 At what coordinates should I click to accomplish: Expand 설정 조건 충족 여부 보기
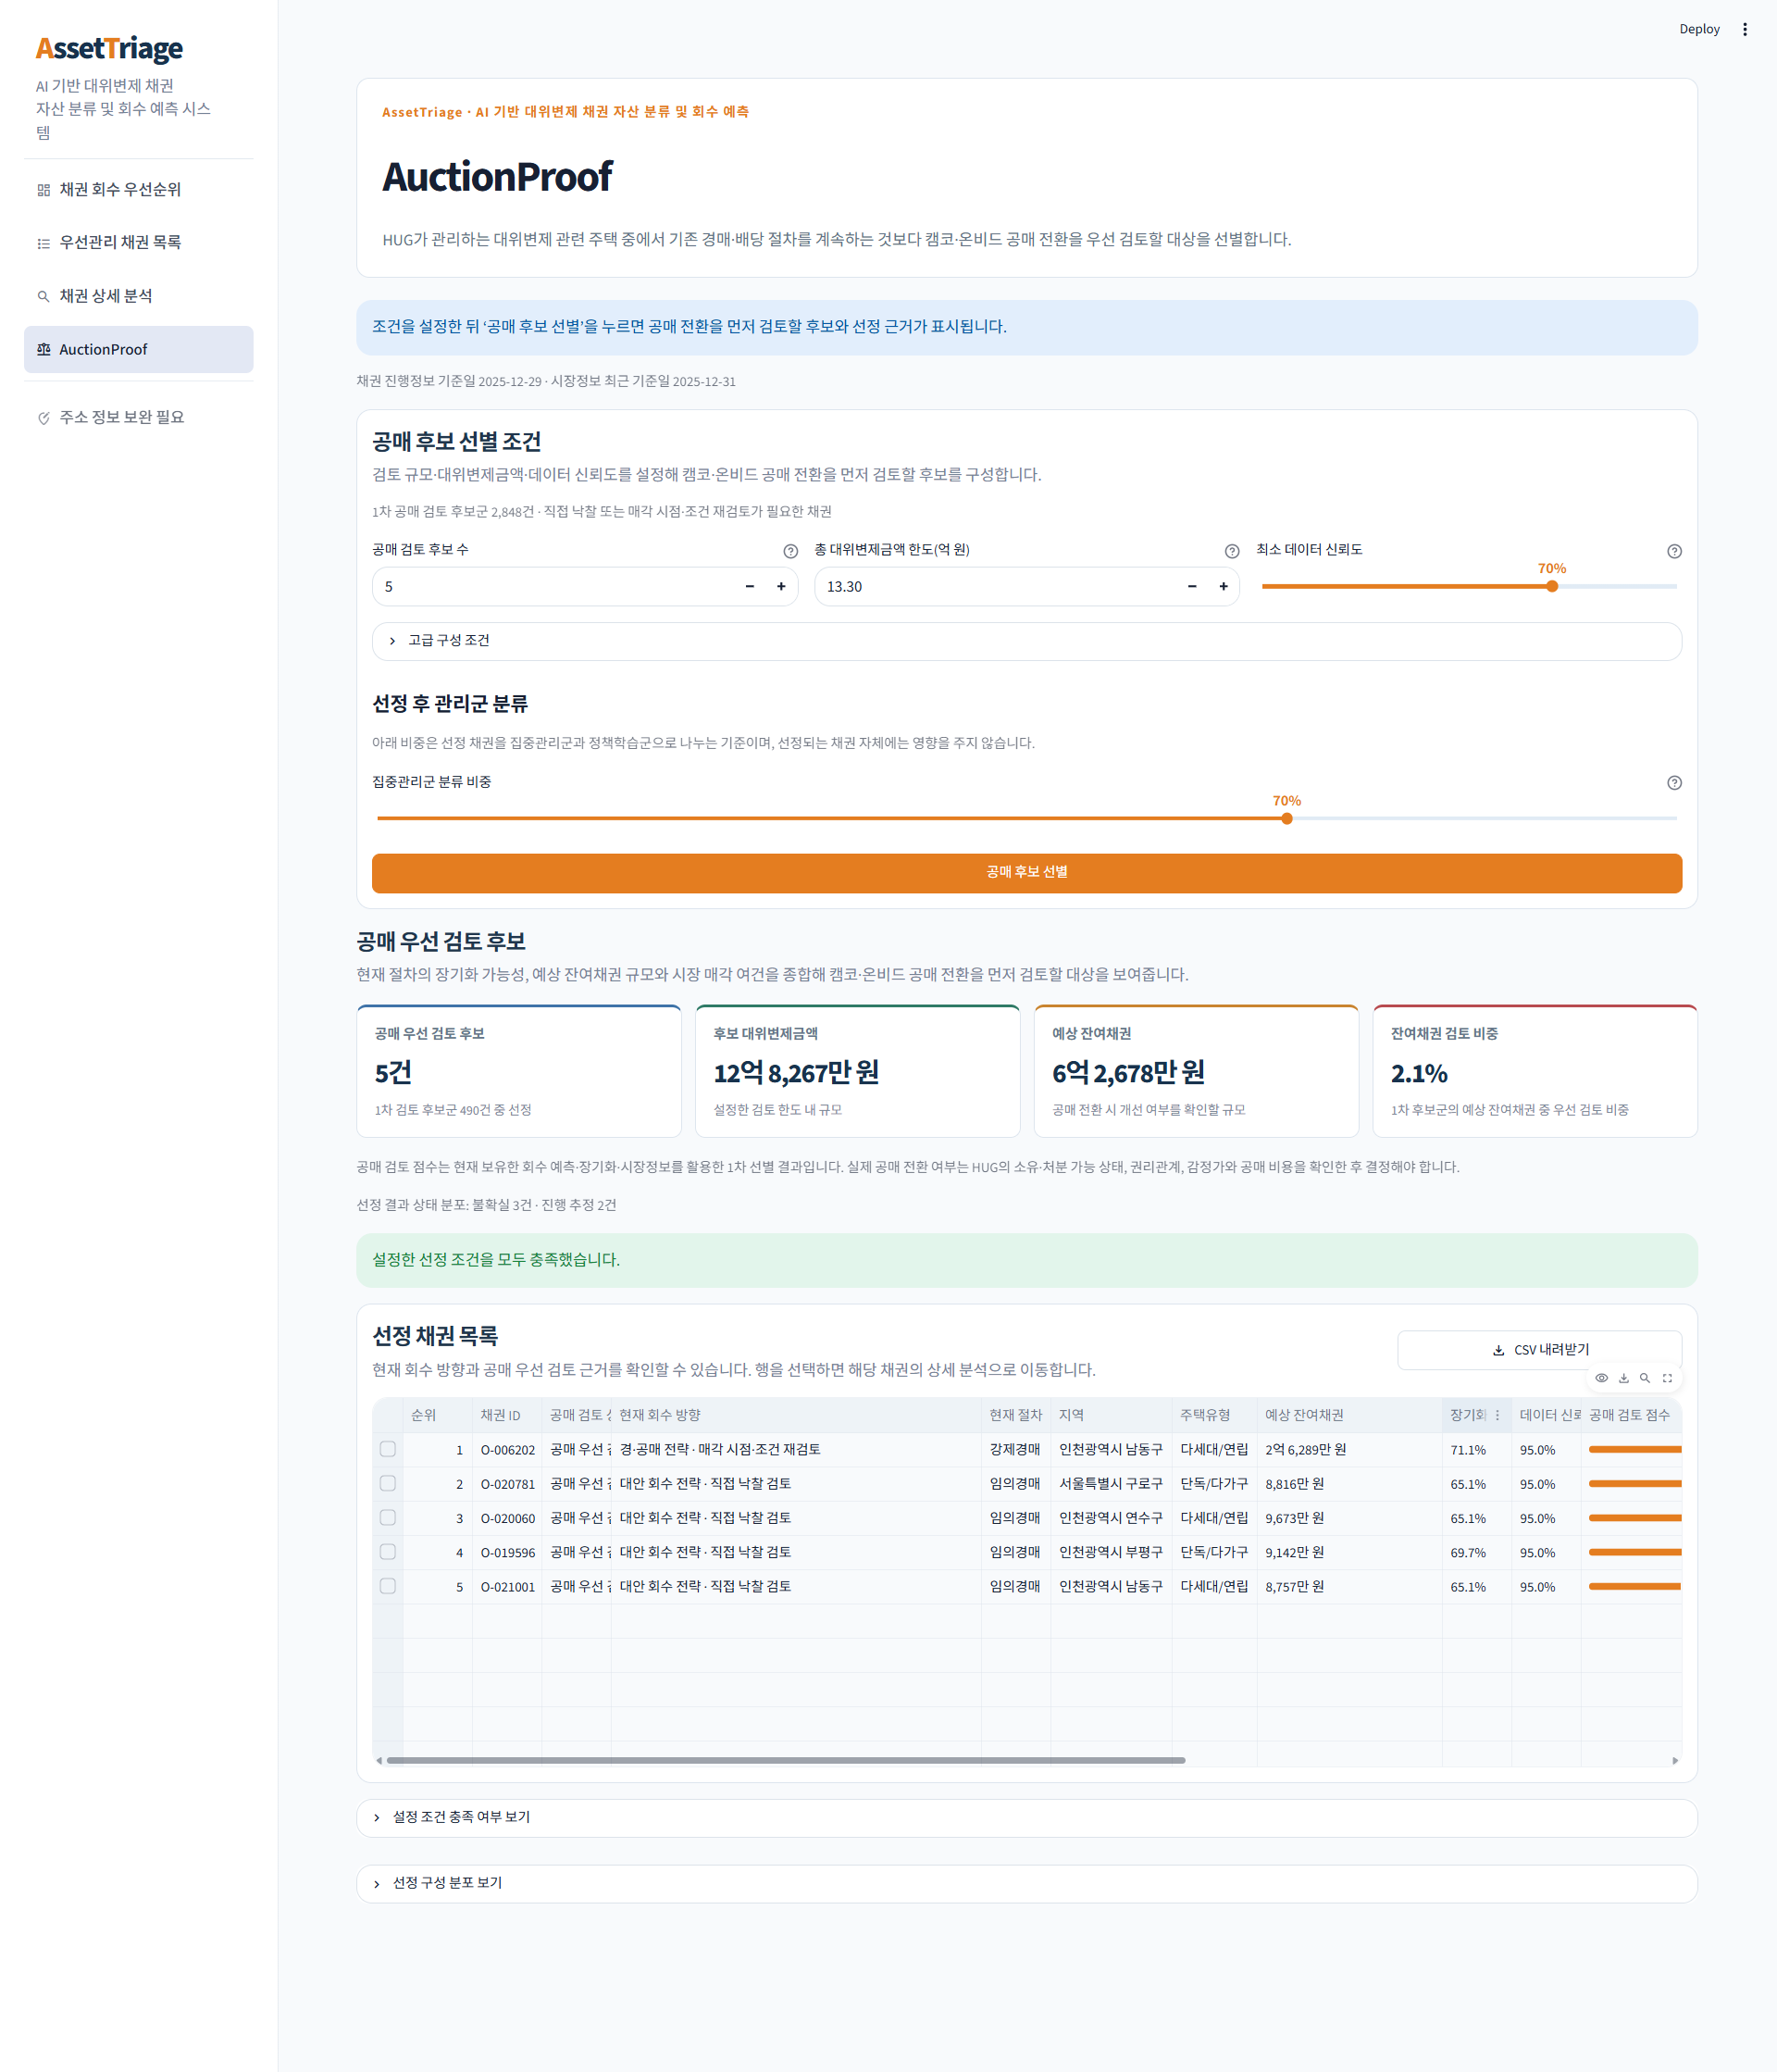(1026, 1818)
